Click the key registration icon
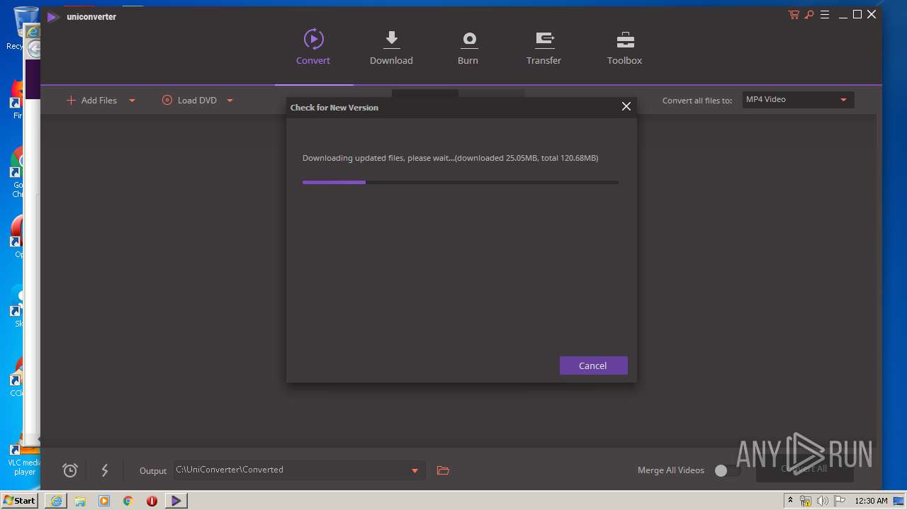907x510 pixels. click(809, 15)
